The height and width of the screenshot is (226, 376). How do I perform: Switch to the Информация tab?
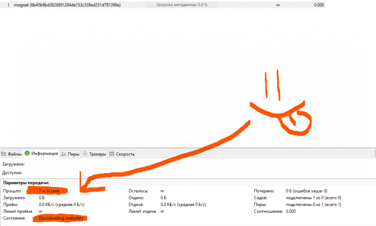41,153
